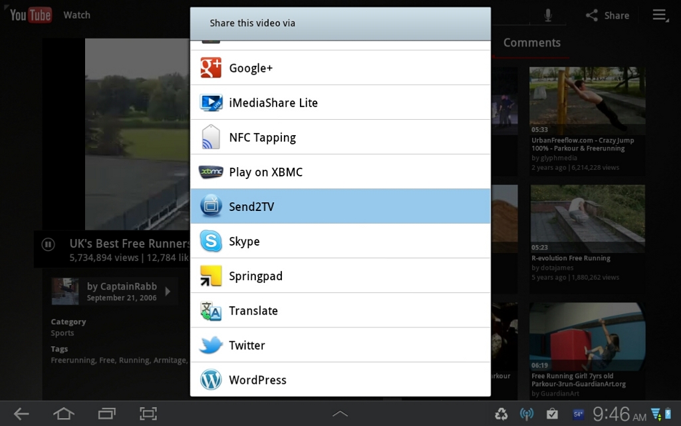Open the recent apps button

click(107, 414)
